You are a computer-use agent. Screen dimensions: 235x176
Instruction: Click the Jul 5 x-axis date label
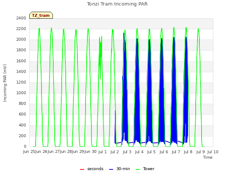[x=151, y=152]
